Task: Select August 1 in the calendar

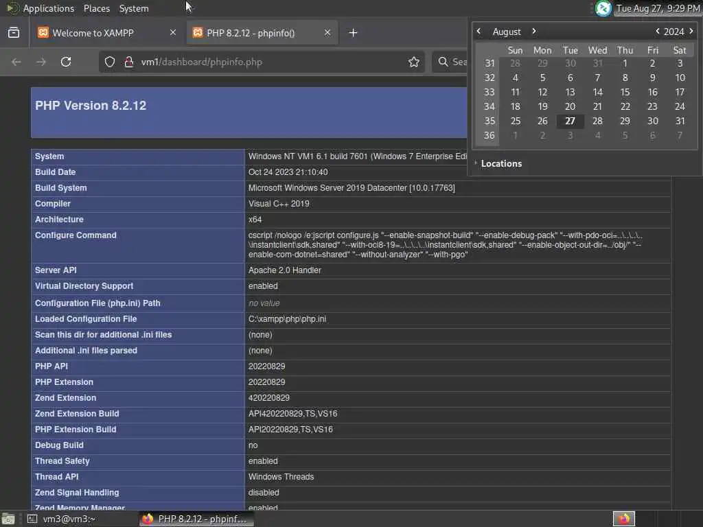Action: [x=625, y=64]
